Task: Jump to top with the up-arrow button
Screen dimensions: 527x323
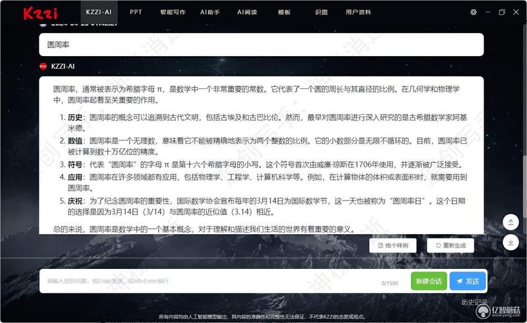Action: pos(511,222)
